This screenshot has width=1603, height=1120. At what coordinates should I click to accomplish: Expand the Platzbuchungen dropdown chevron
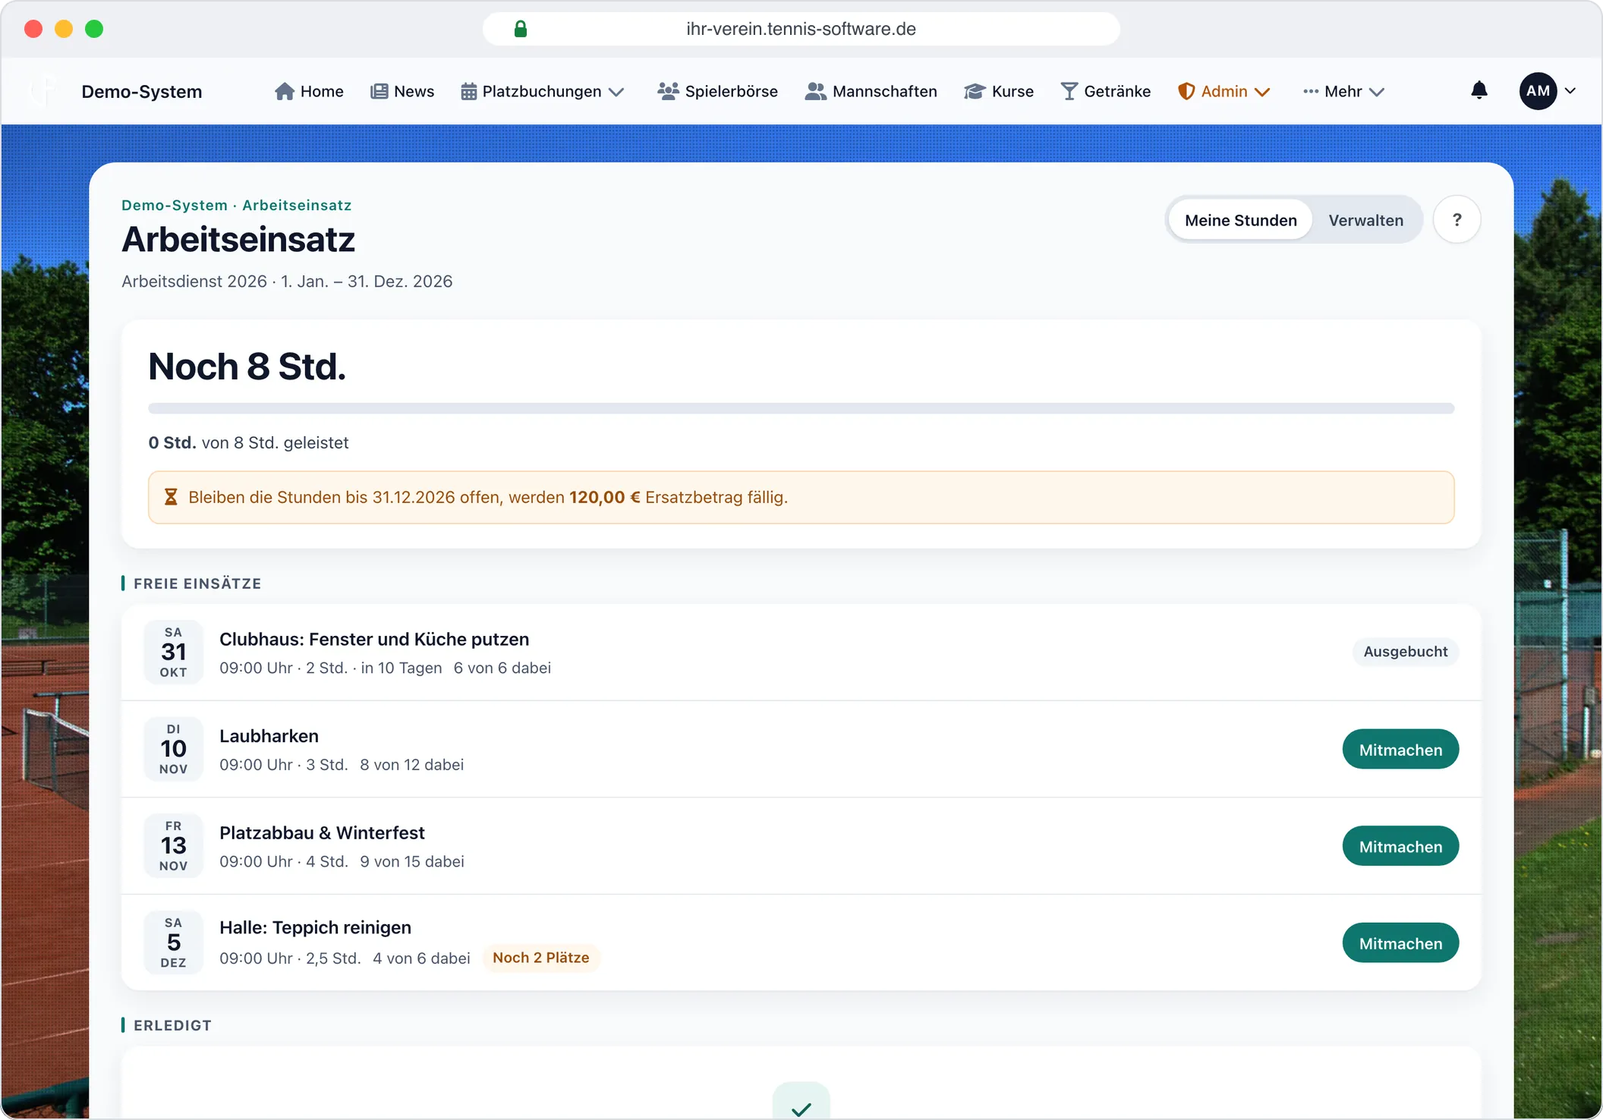(x=617, y=92)
